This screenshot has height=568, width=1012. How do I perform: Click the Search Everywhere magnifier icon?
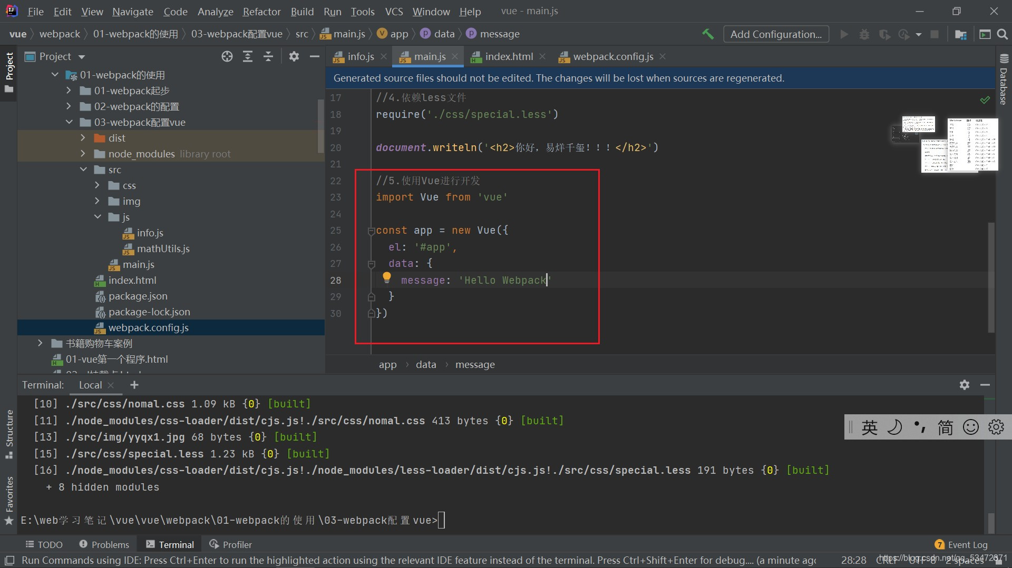pyautogui.click(x=1003, y=34)
